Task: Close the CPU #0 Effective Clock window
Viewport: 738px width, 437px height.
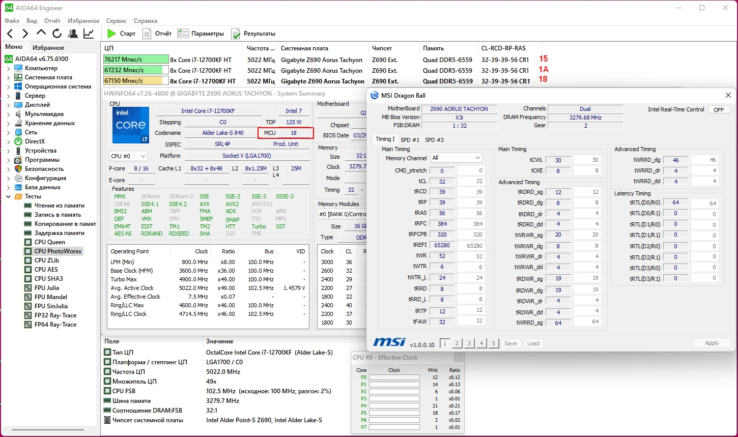Action: [459, 358]
